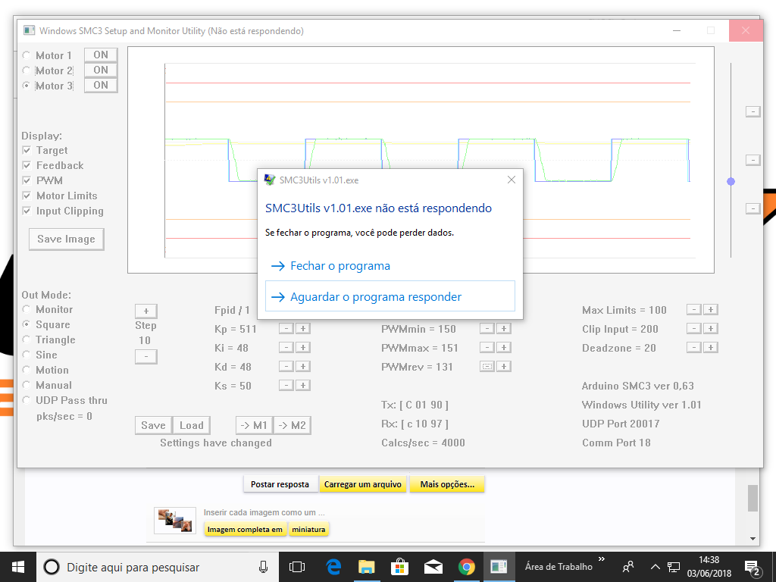
Task: Increase Ki value
Action: tap(303, 347)
